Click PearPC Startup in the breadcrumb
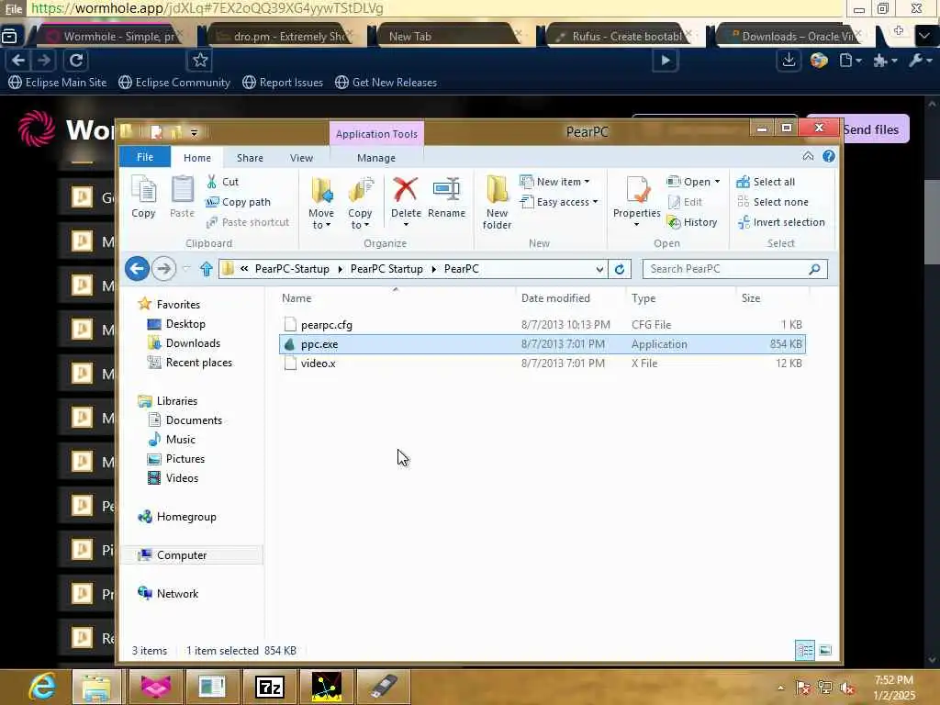The height and width of the screenshot is (705, 940). (386, 269)
